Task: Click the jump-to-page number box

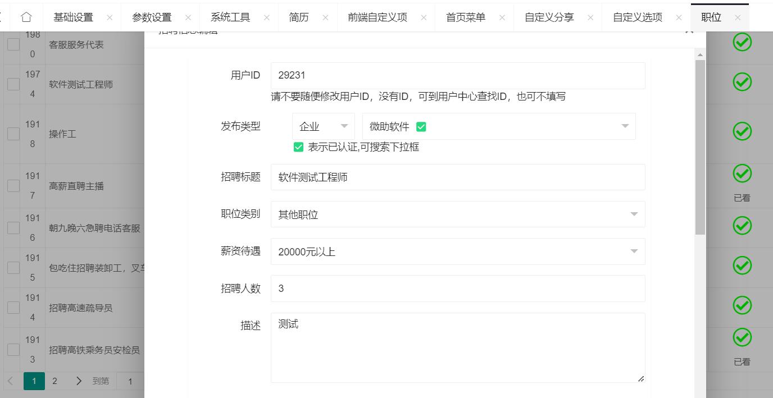Action: [130, 381]
